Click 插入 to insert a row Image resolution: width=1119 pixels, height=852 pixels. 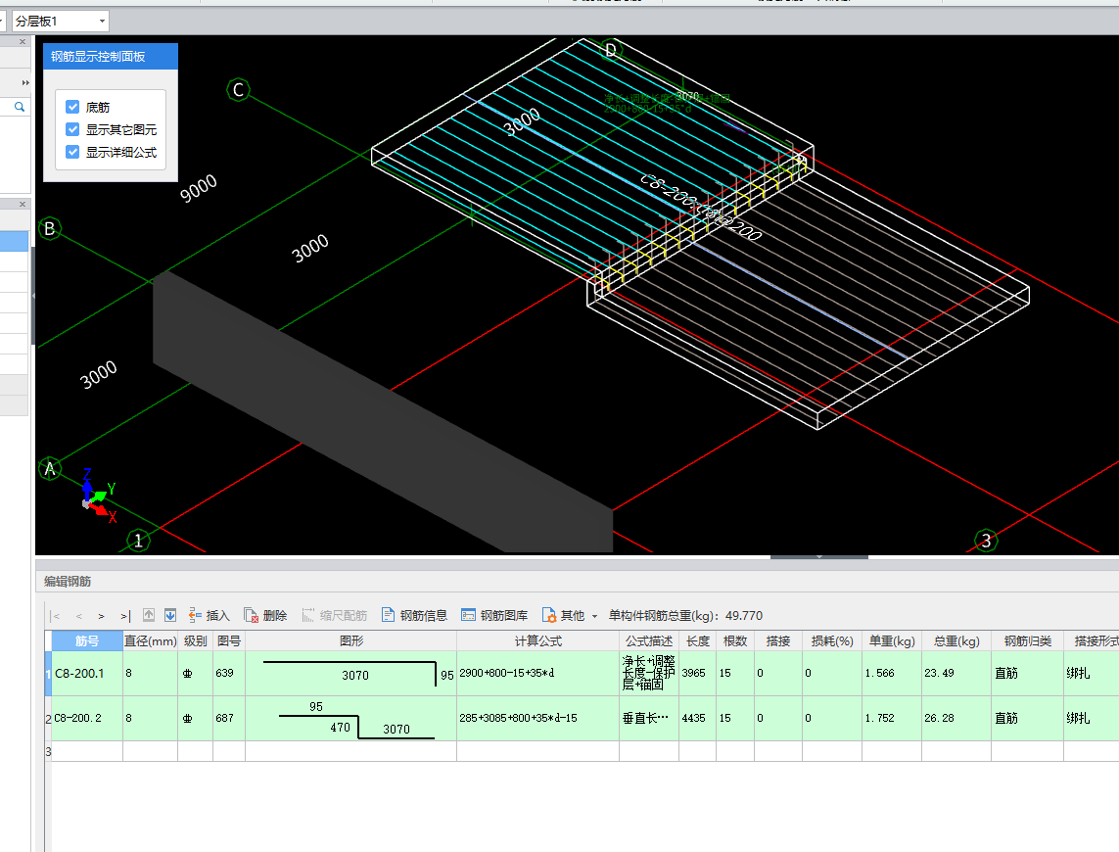tap(210, 616)
